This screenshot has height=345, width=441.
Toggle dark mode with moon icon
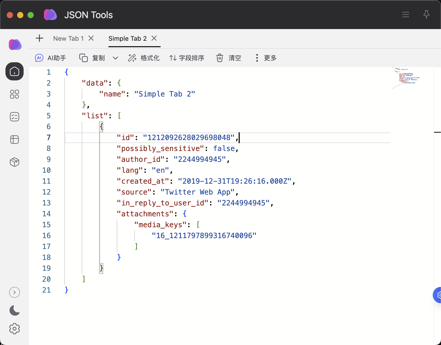[x=15, y=310]
